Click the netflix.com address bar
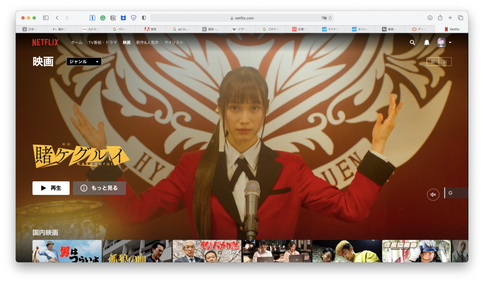 (241, 18)
